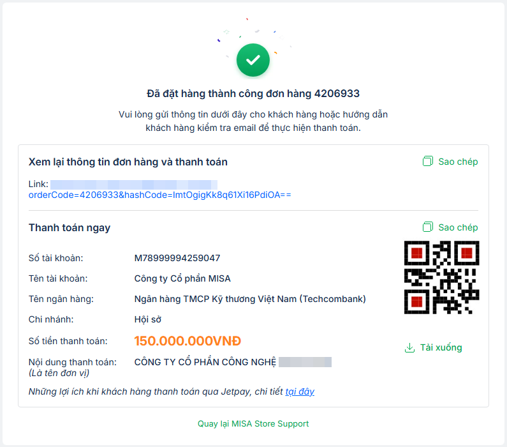Click the Xem lại thông tin đơn hàng heading
The image size is (507, 447).
[128, 162]
